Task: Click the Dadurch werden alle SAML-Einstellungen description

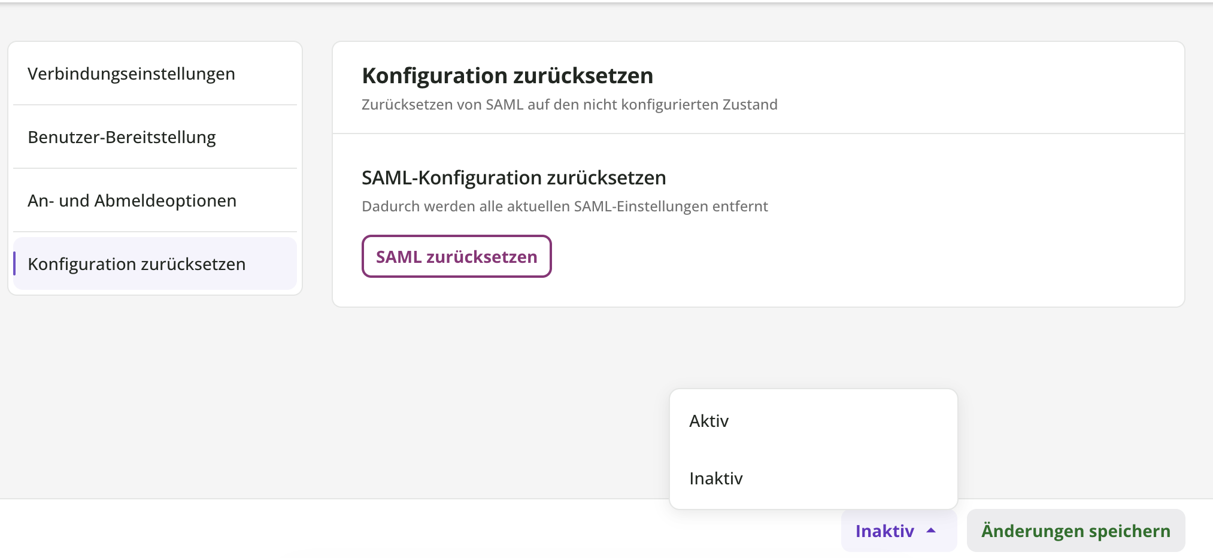Action: [x=565, y=207]
